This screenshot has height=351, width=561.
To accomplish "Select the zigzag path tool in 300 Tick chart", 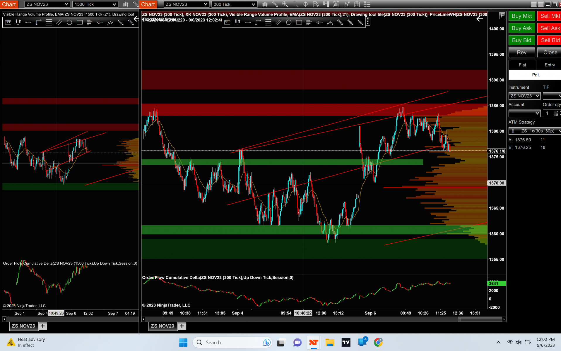I will tap(330, 22).
